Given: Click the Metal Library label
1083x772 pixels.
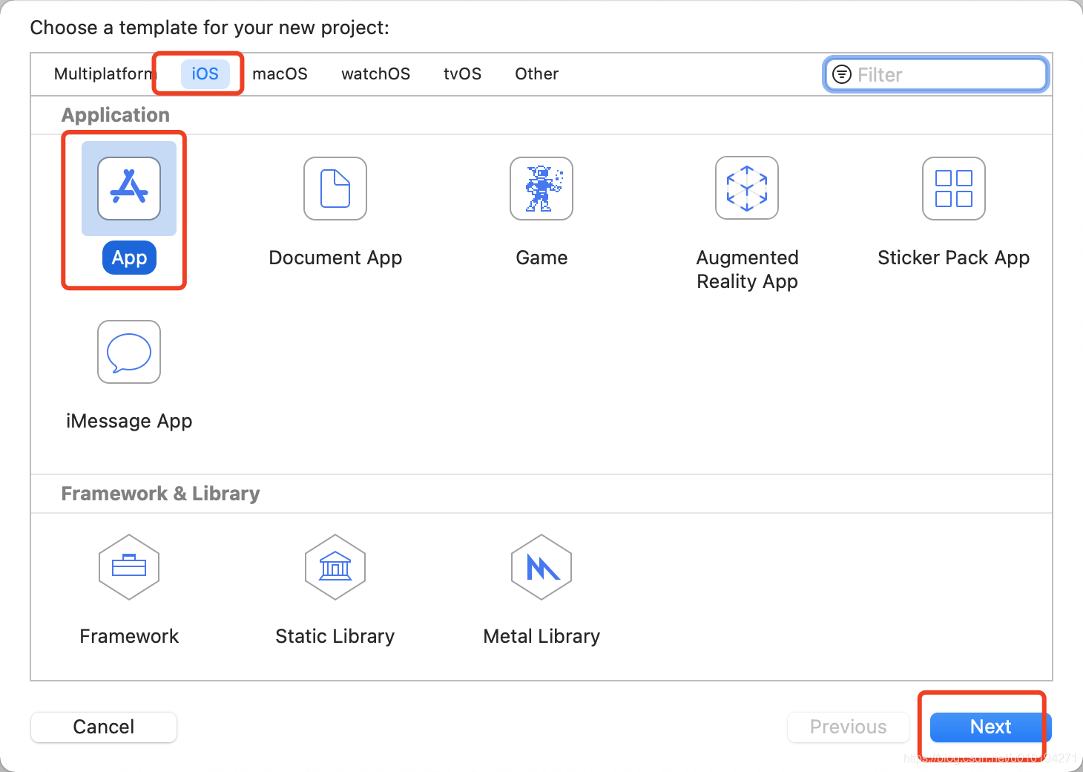Looking at the screenshot, I should 541,636.
